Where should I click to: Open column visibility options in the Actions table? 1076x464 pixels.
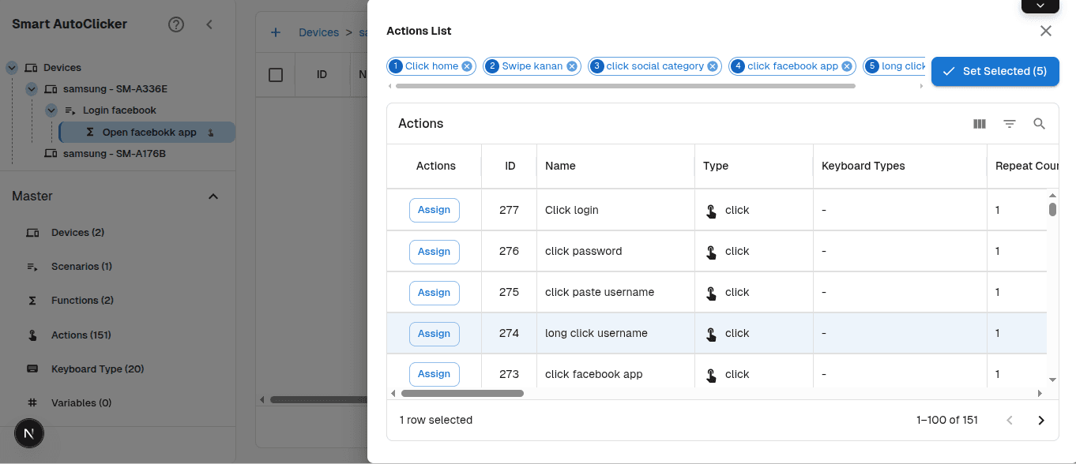click(980, 123)
